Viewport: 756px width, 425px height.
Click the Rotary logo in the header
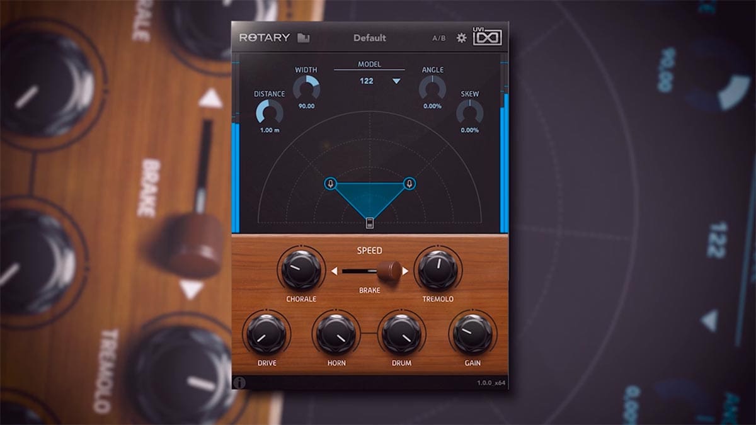tap(265, 38)
